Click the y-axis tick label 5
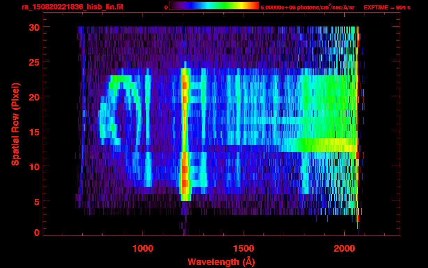This screenshot has width=428, height=268. point(37,201)
